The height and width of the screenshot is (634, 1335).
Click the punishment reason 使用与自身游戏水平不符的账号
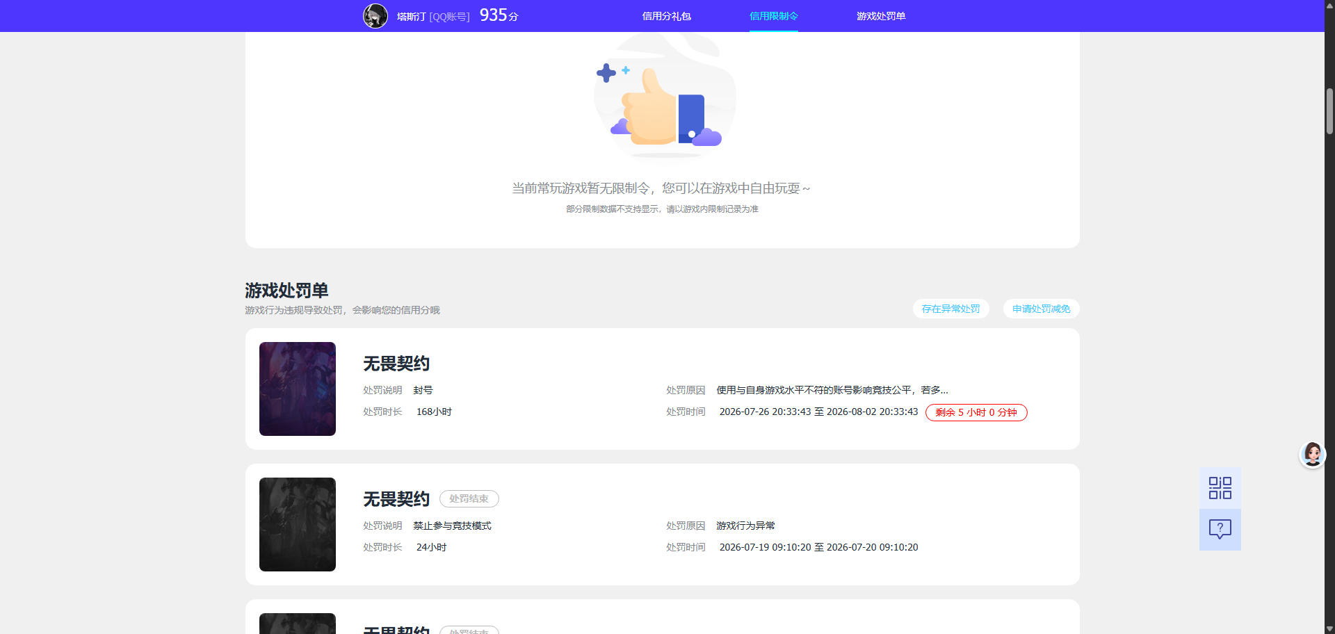click(832, 390)
